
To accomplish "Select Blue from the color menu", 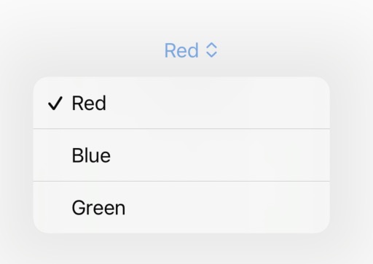I will [x=181, y=155].
